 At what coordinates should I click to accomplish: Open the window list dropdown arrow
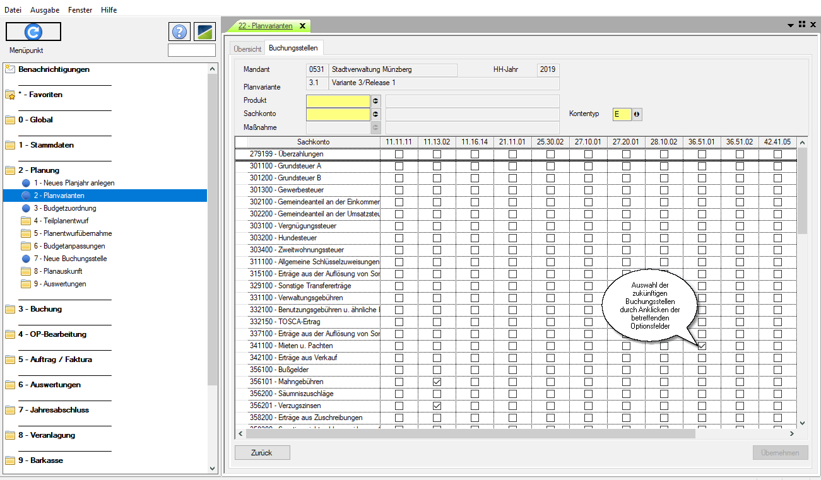[791, 25]
